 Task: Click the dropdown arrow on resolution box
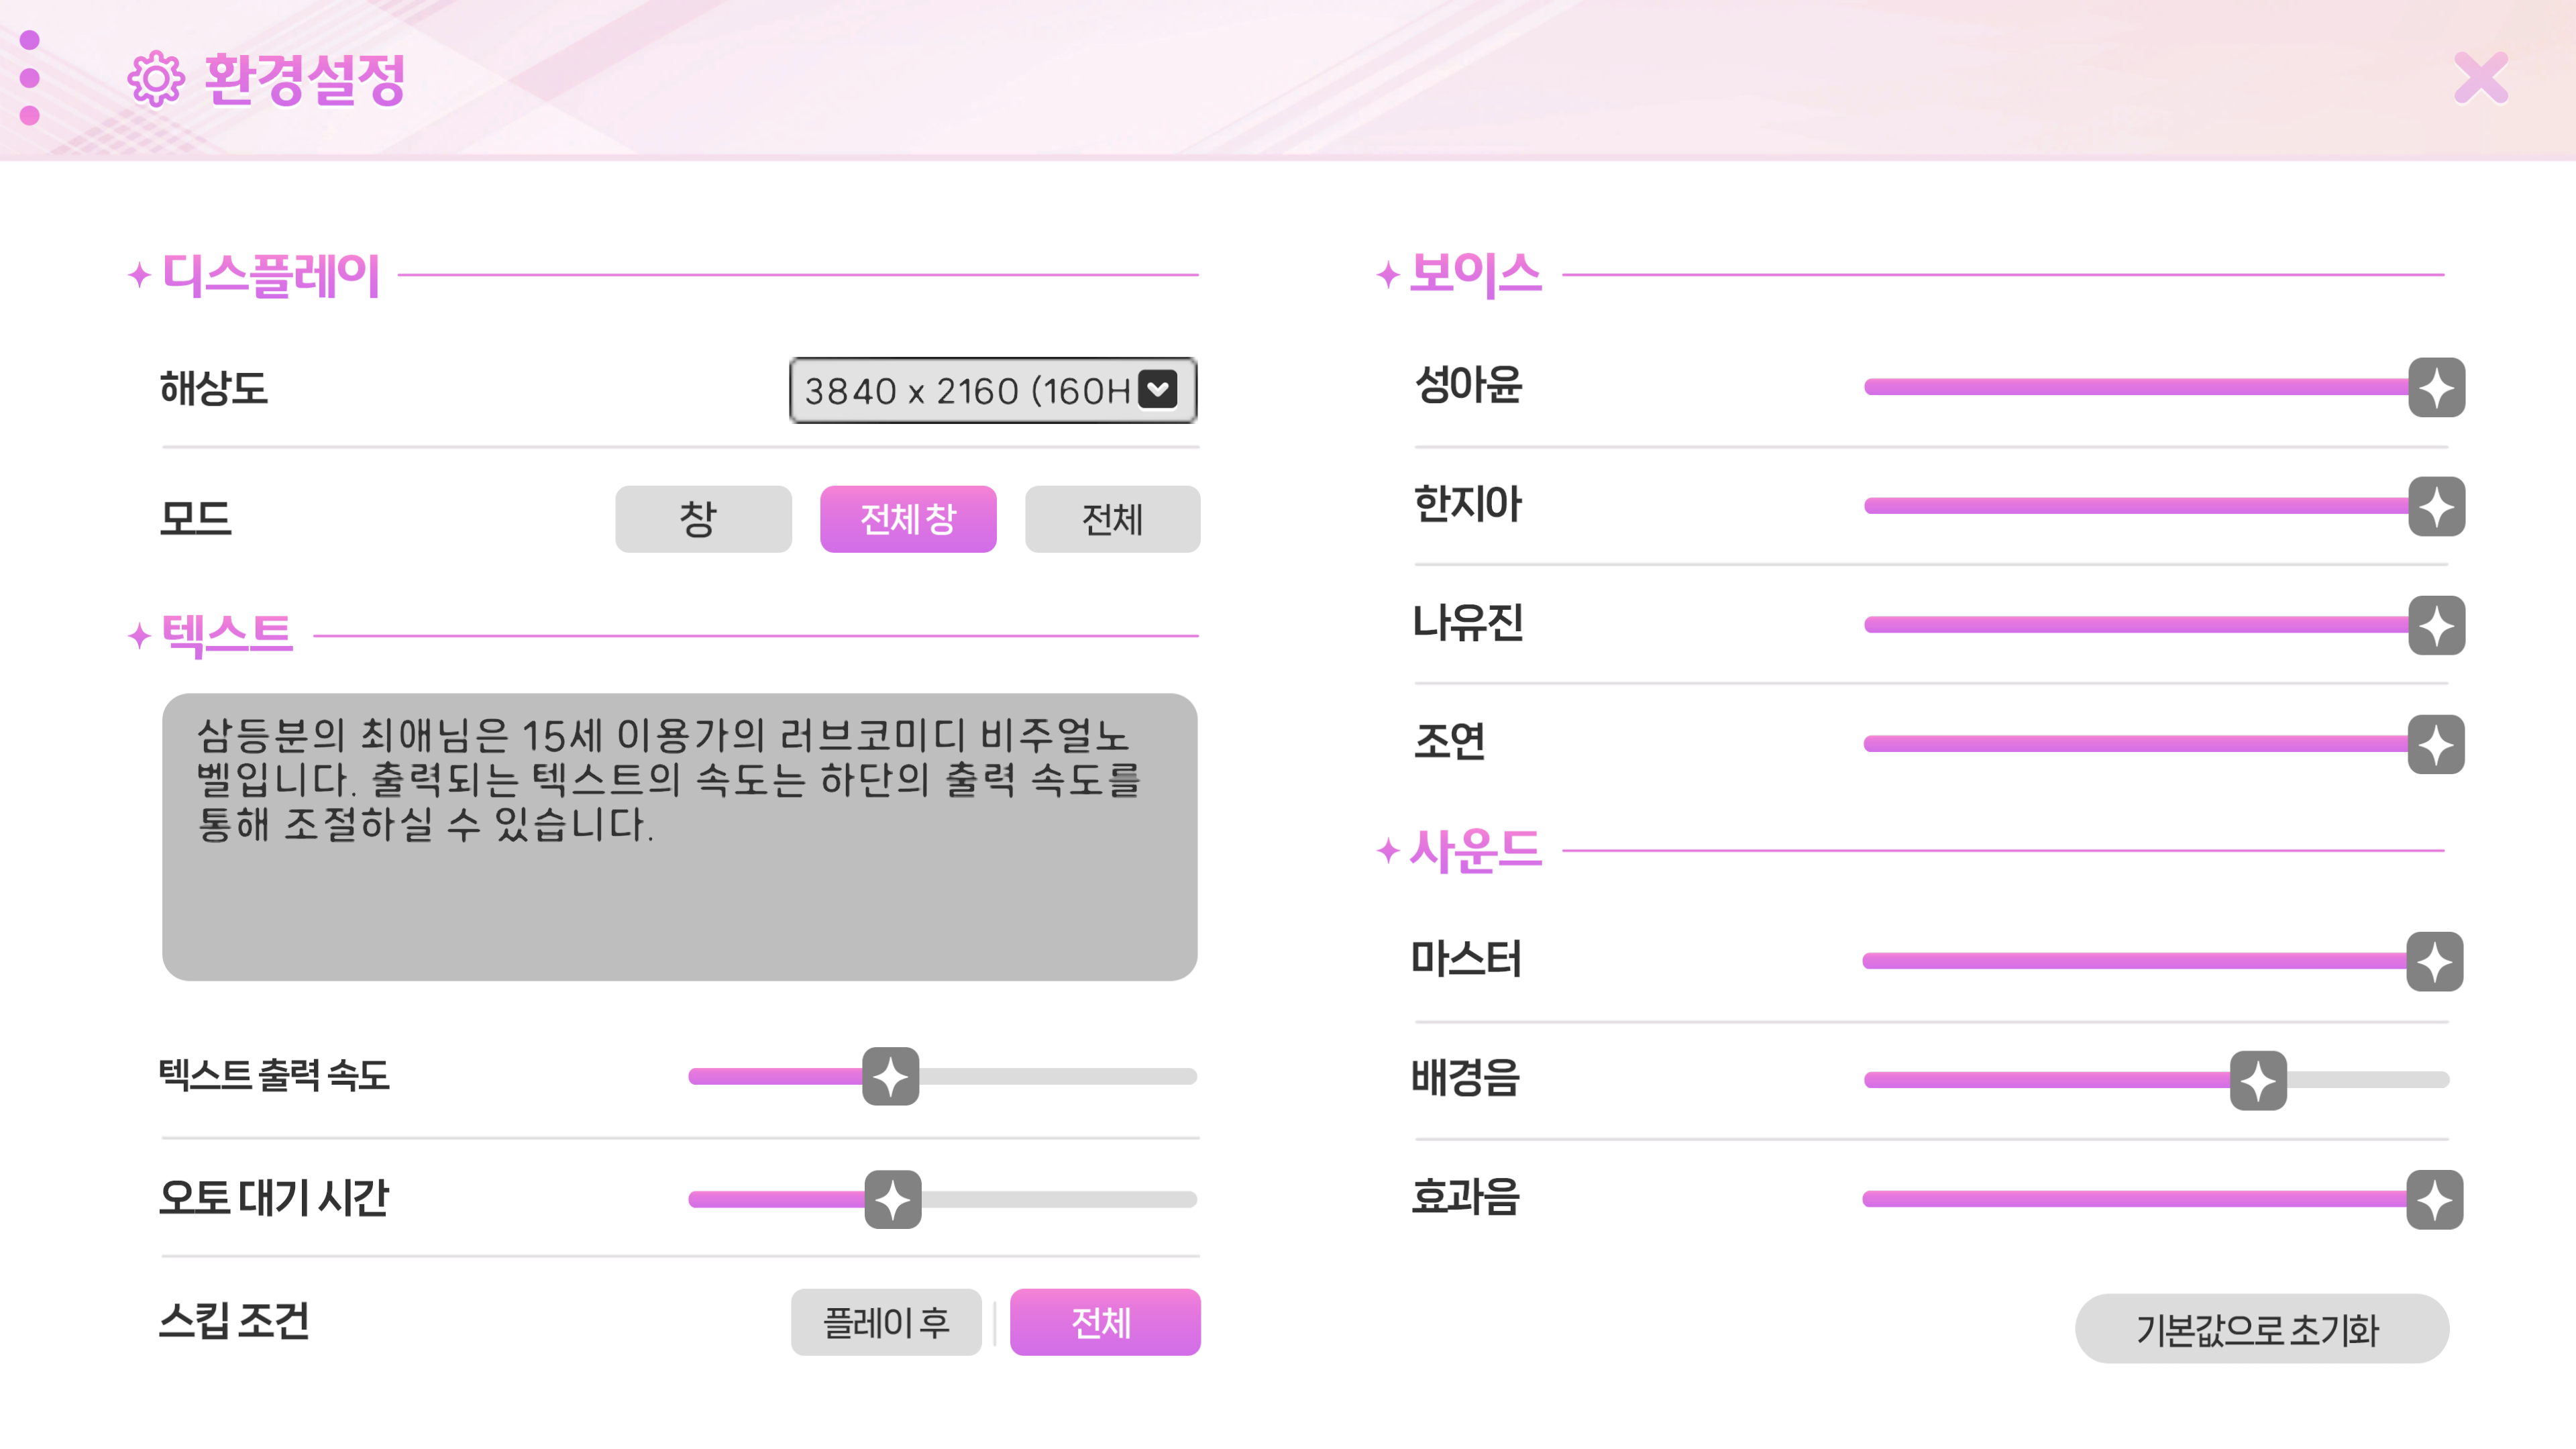pos(1159,389)
